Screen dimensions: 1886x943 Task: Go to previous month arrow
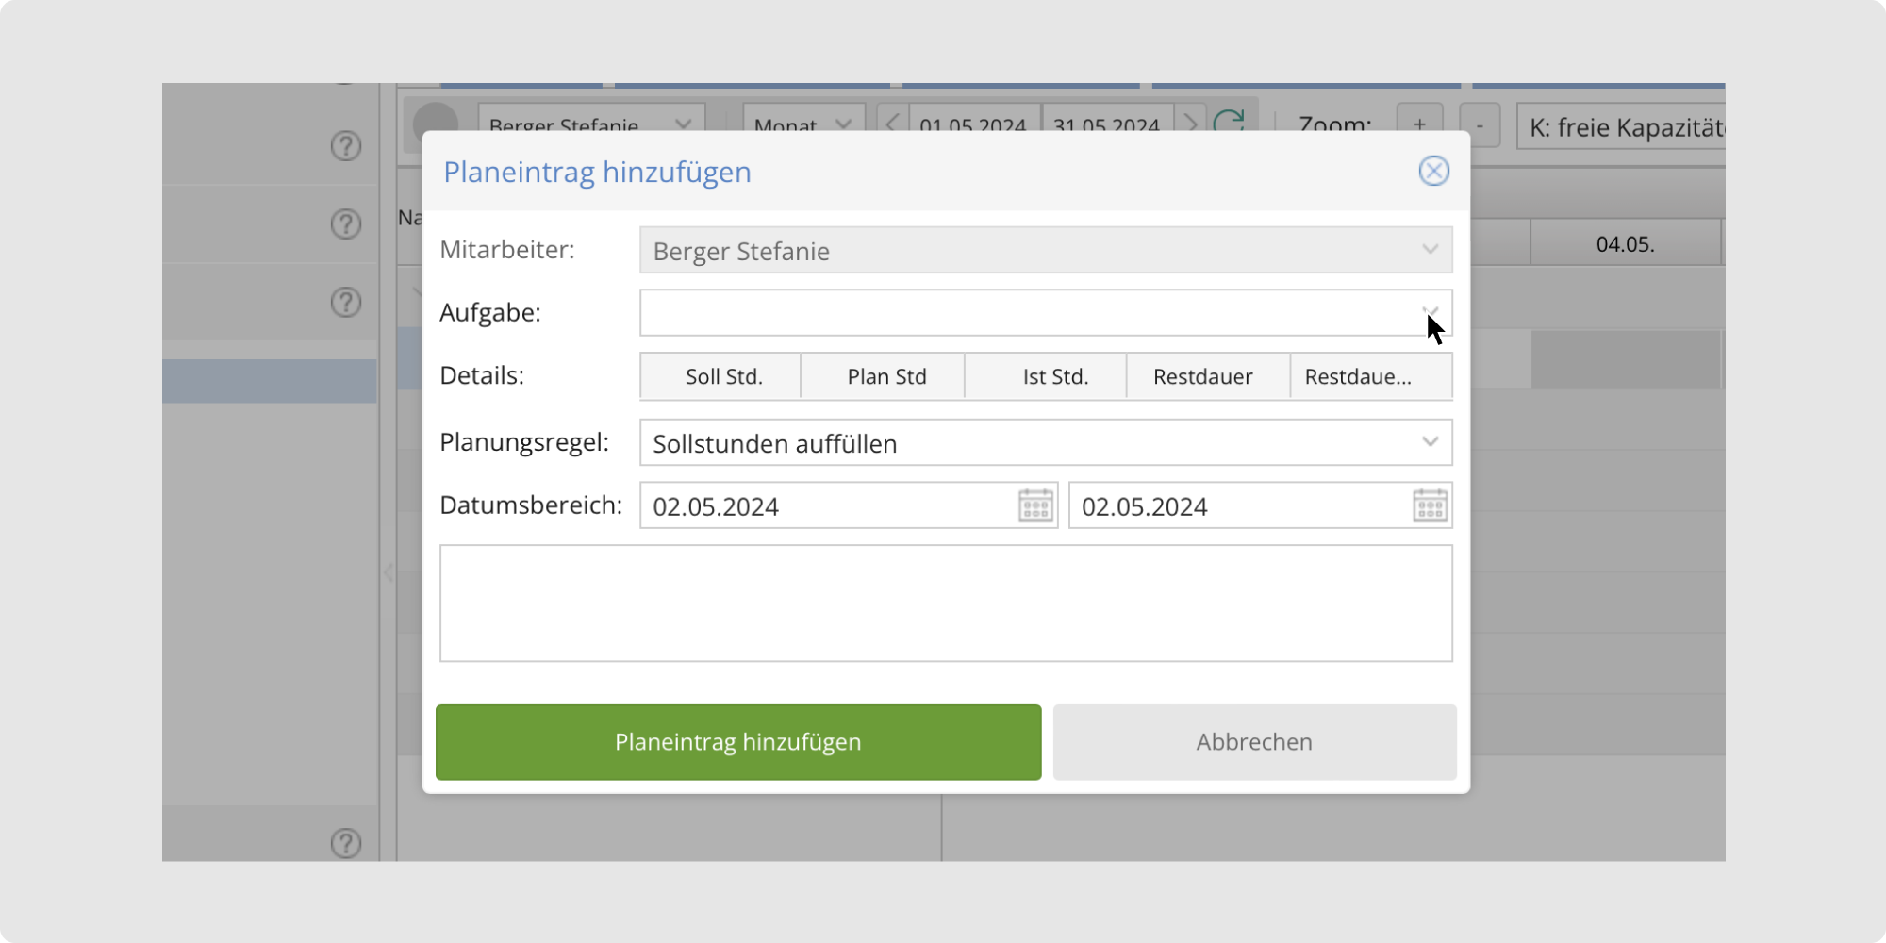pyautogui.click(x=892, y=123)
